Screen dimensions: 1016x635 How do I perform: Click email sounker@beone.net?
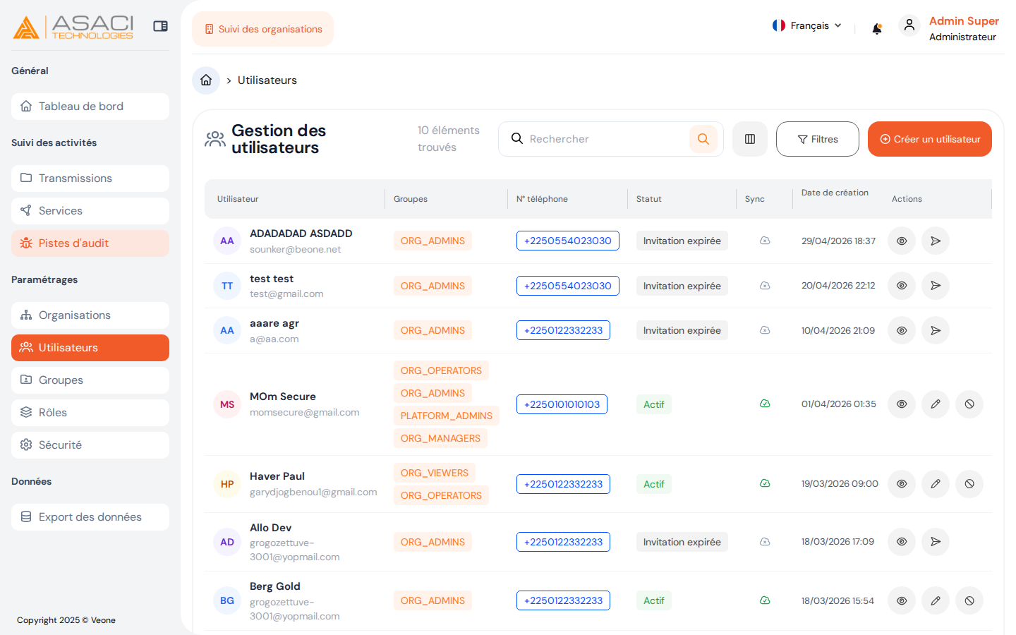296,249
